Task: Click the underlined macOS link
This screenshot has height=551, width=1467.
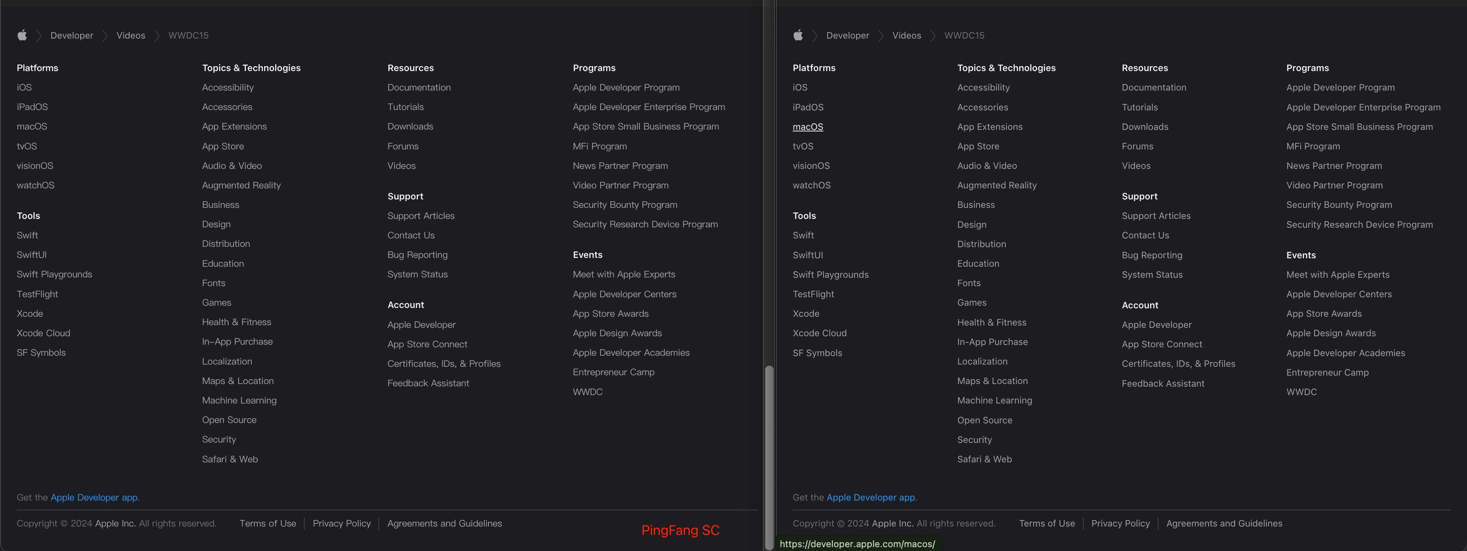Action: point(808,127)
